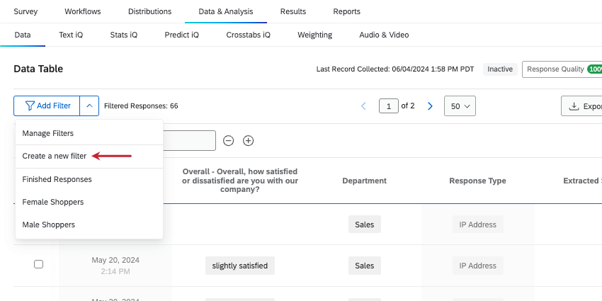Apply the Male Shoppers filter
The width and height of the screenshot is (602, 301).
(x=49, y=225)
